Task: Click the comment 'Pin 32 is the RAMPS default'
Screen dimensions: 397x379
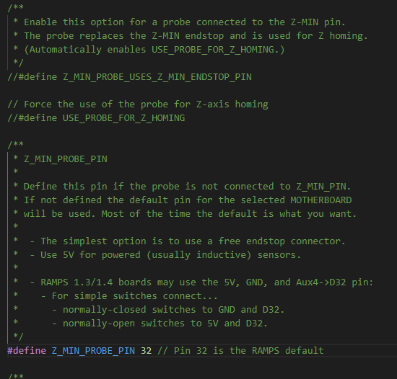Action: 240,351
